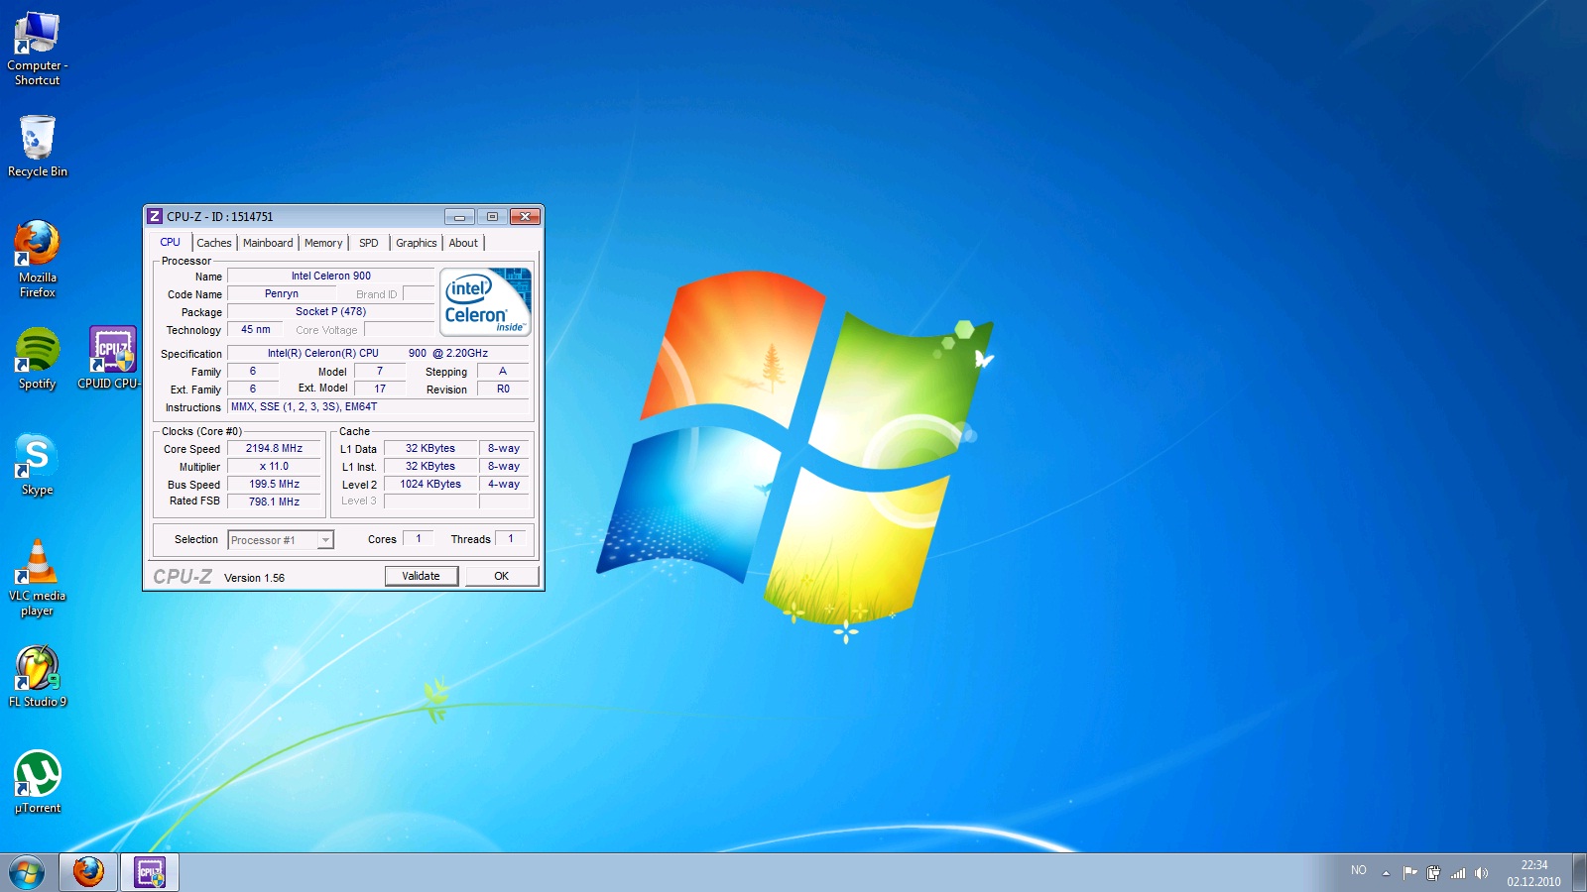
Task: Click the Multiplier value 'x 11.0'
Action: point(275,467)
